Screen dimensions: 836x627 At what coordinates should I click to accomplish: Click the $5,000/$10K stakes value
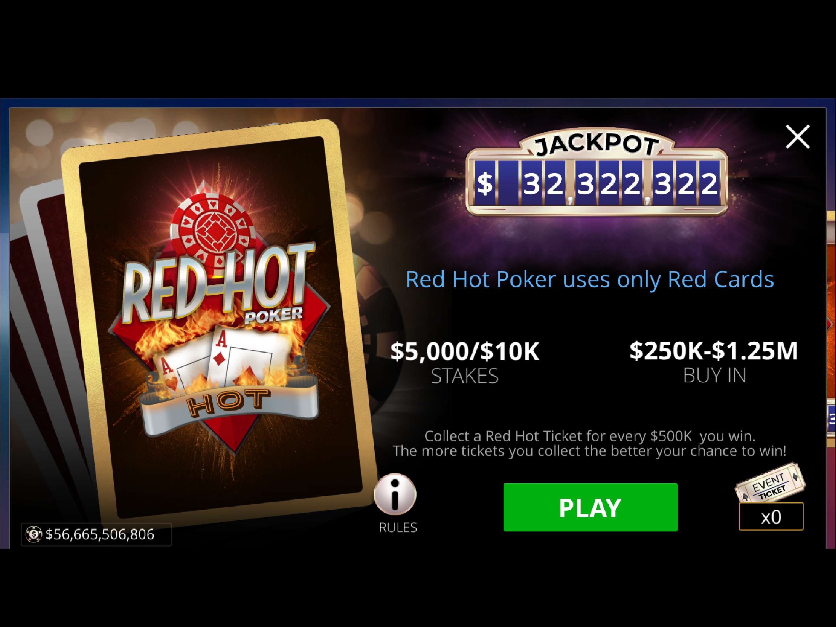coord(465,351)
